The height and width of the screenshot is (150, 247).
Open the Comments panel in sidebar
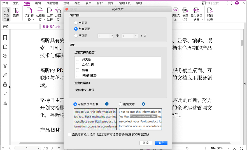5,56
